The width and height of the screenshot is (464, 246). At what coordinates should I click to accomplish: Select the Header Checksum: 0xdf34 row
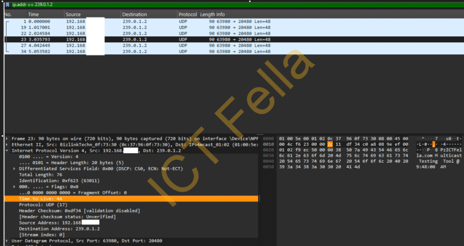(131, 210)
